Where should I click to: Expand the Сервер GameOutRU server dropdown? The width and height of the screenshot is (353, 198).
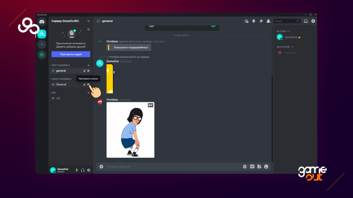pyautogui.click(x=88, y=21)
